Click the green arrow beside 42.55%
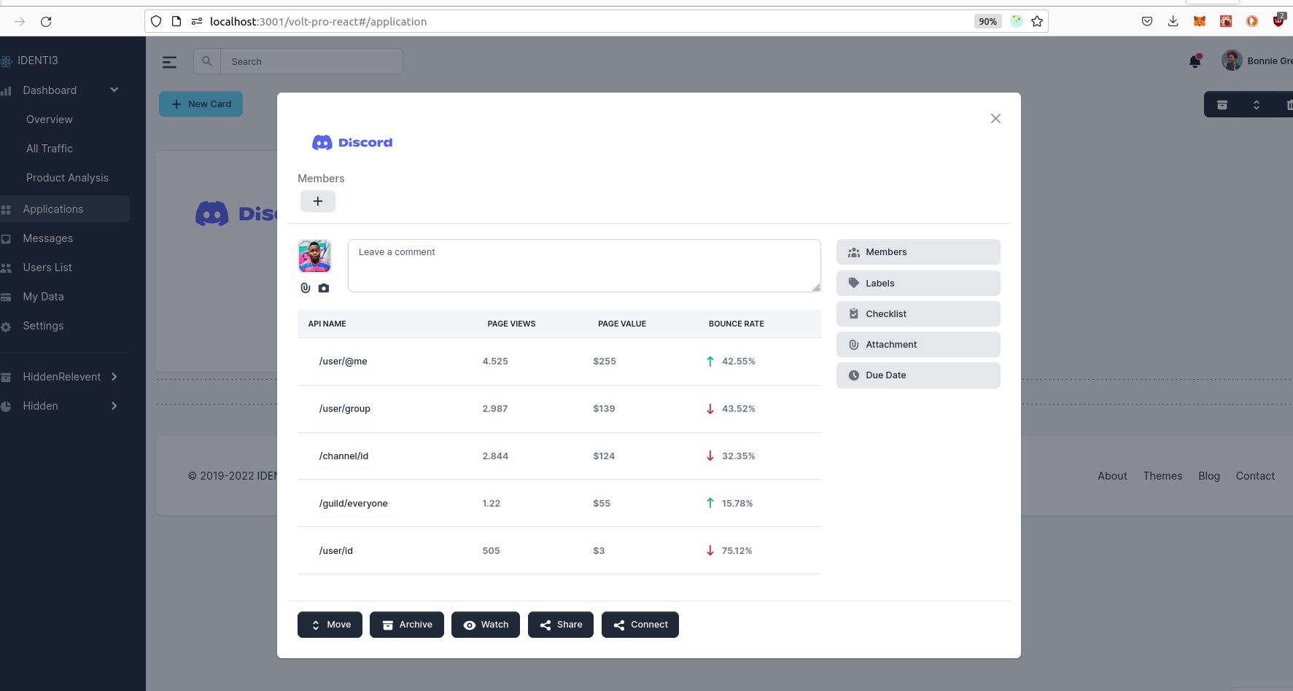1293x691 pixels. (710, 361)
